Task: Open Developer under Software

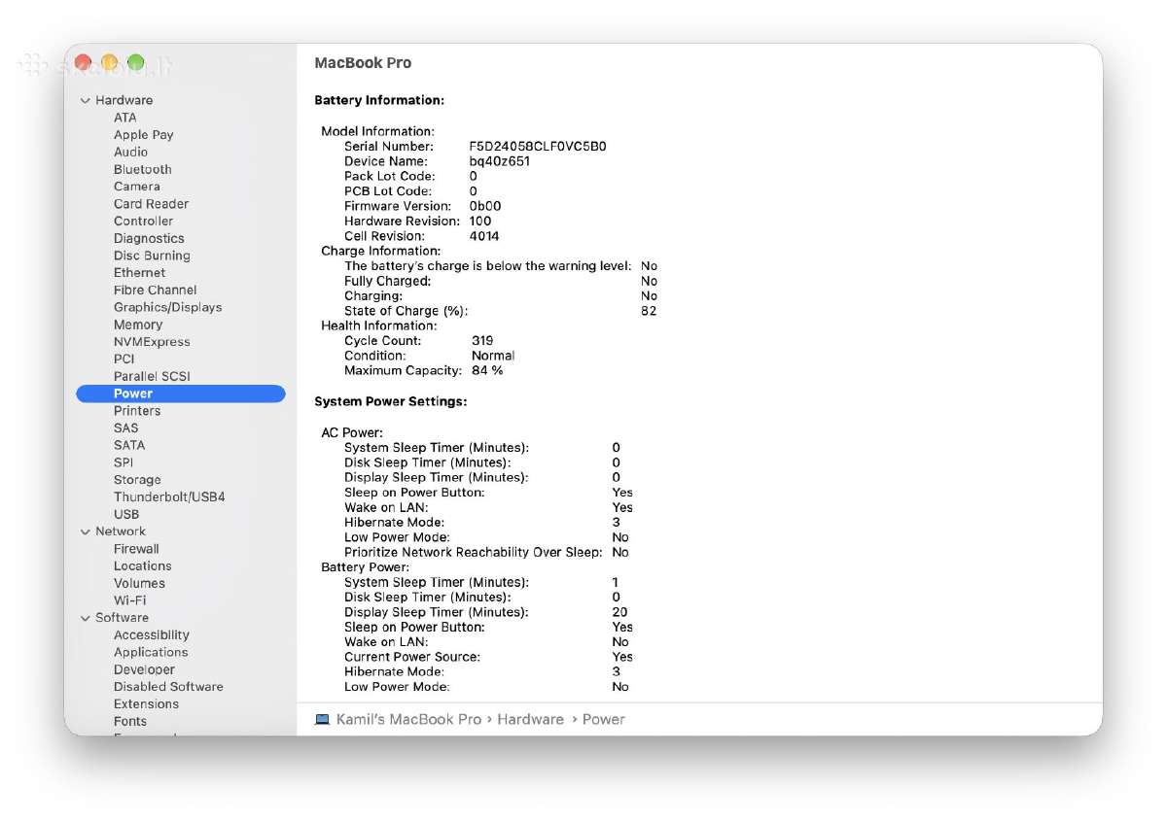Action: tap(144, 669)
